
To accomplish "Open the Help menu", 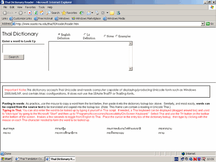I will [x=50, y=7].
